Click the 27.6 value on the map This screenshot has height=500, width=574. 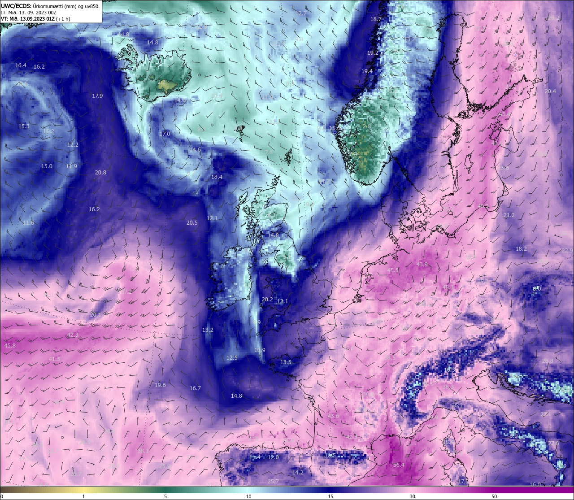pyautogui.click(x=553, y=443)
